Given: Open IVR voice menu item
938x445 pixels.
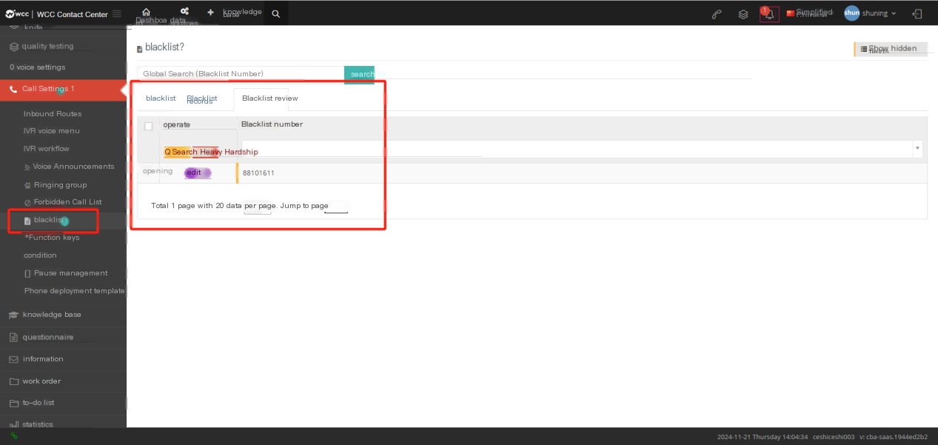Looking at the screenshot, I should (52, 131).
